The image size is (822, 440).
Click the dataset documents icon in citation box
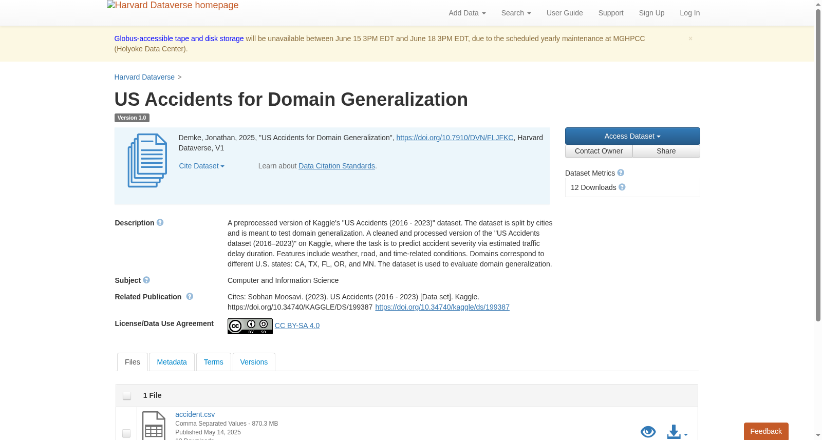coord(147,161)
